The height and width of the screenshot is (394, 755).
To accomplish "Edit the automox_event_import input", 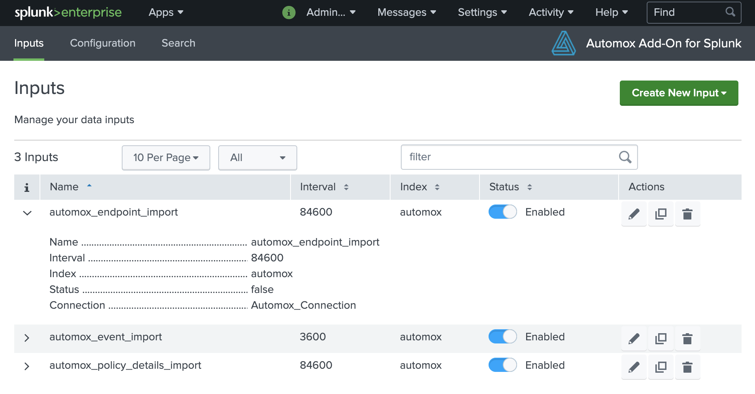I will 634,339.
